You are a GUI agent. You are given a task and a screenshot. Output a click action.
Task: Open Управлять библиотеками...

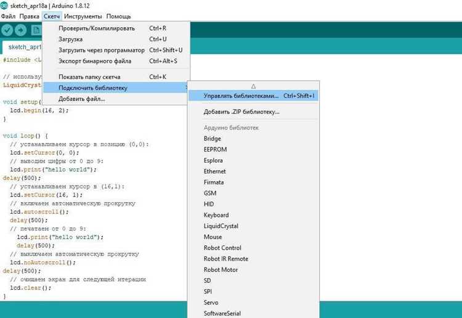coord(253,96)
